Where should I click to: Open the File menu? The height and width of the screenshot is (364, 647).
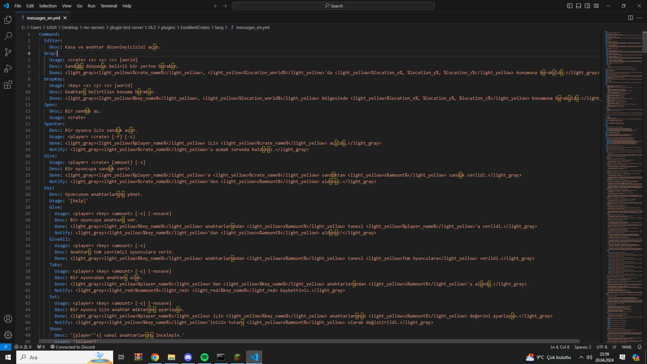[x=18, y=6]
